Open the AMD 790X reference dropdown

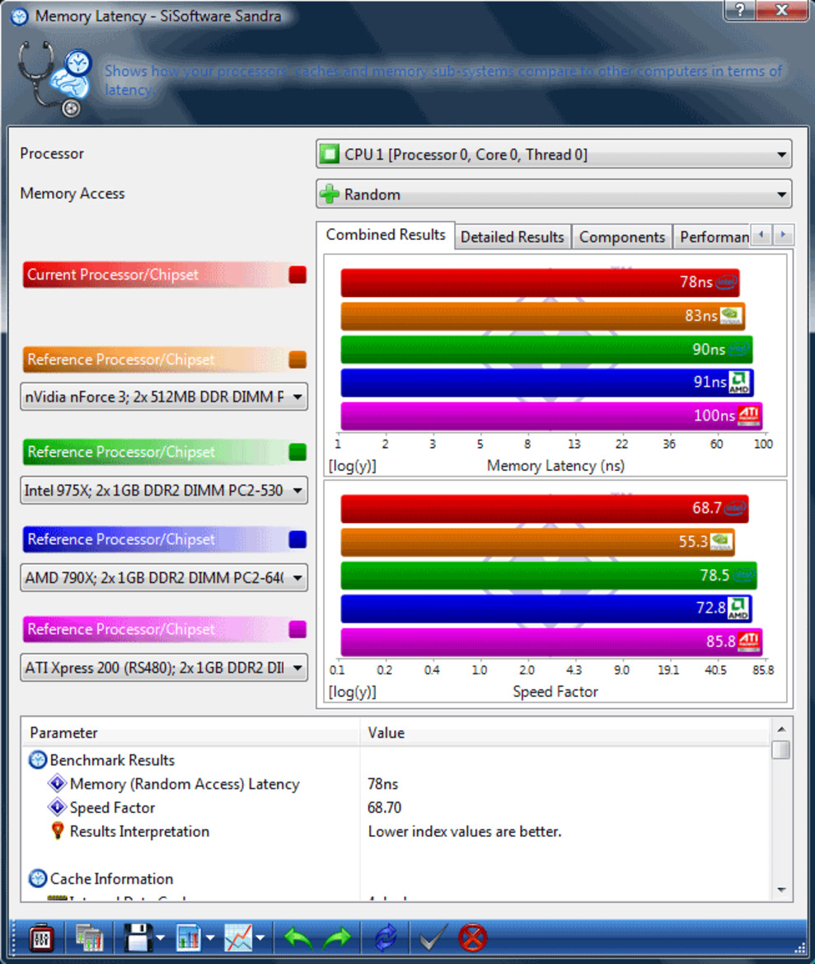[x=164, y=578]
